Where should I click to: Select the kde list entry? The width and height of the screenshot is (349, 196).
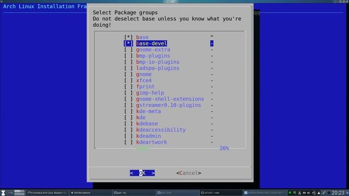coord(141,118)
